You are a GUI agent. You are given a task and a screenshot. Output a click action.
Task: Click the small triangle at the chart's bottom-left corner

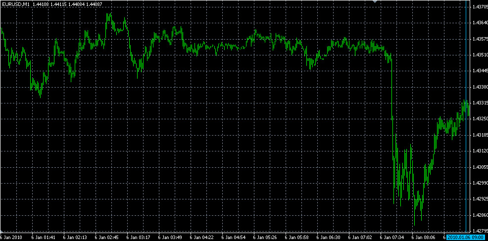point(1,231)
